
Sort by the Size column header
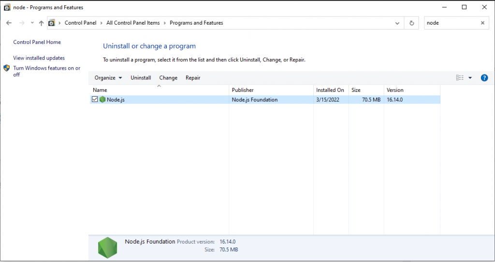tap(366, 90)
